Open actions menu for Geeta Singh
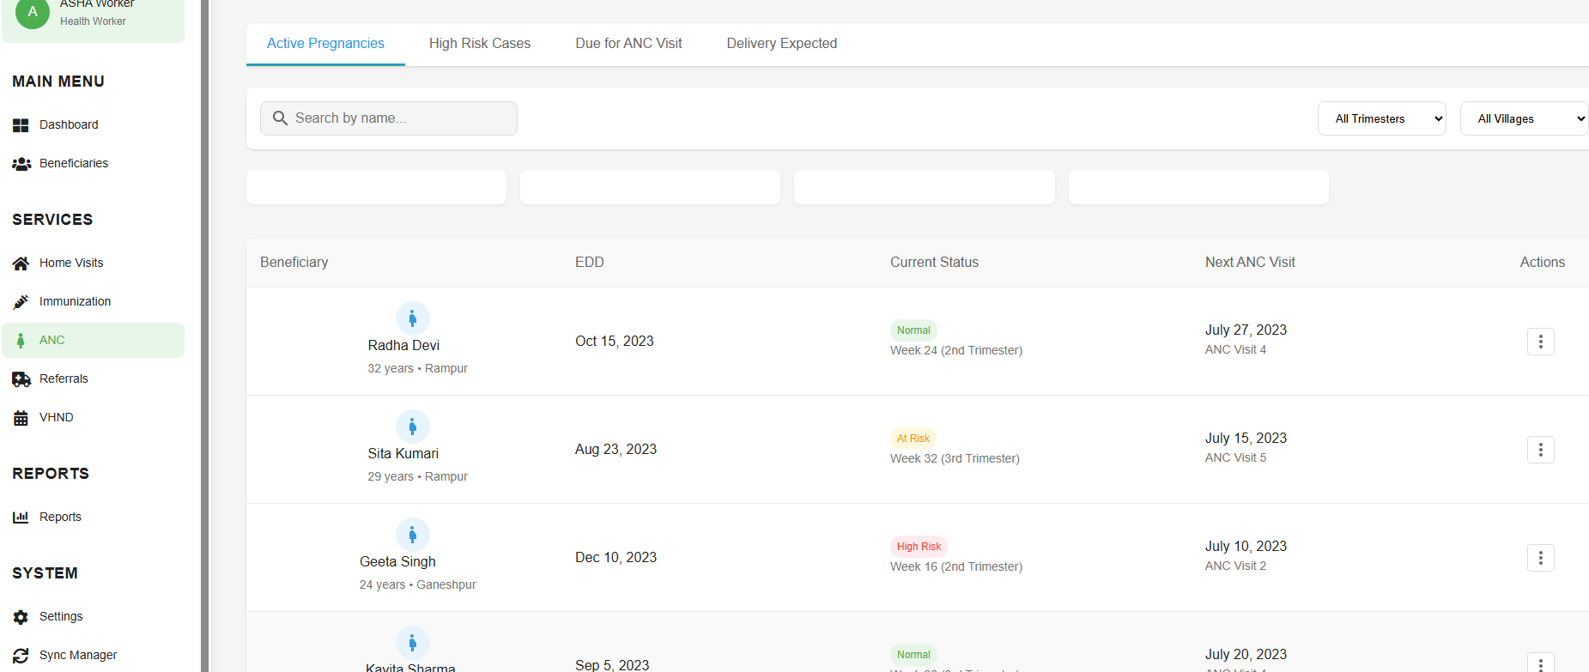Screen dimensions: 1589x672 1540,558
